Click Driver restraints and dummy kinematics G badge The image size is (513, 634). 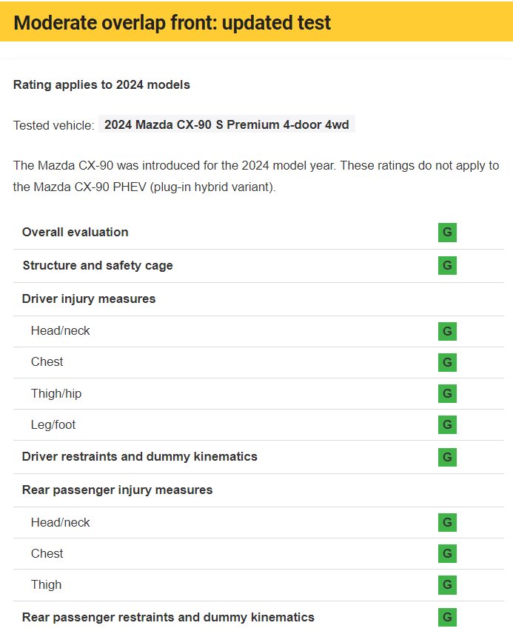click(447, 457)
